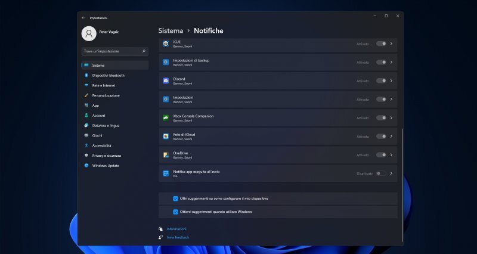Screen dimensions: 477x254
Task: Expand iCUE notification settings chevron
Action: 391,44
